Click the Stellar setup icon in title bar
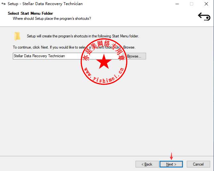Screen dimensions: 214x171 [4, 4]
